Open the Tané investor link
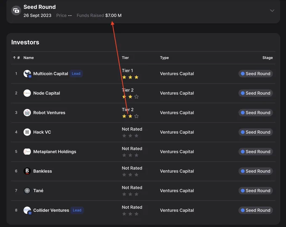Screen dimensions: 286x227 pos(38,190)
